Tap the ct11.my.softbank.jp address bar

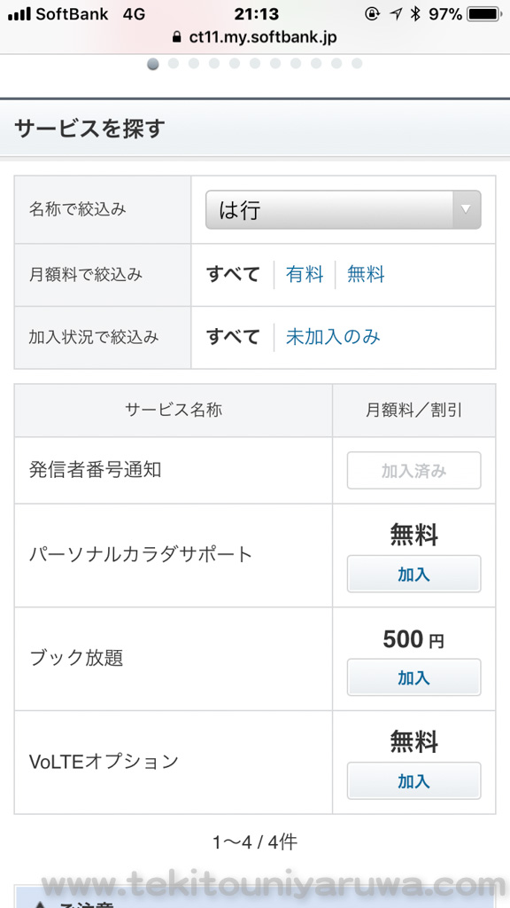[x=255, y=37]
